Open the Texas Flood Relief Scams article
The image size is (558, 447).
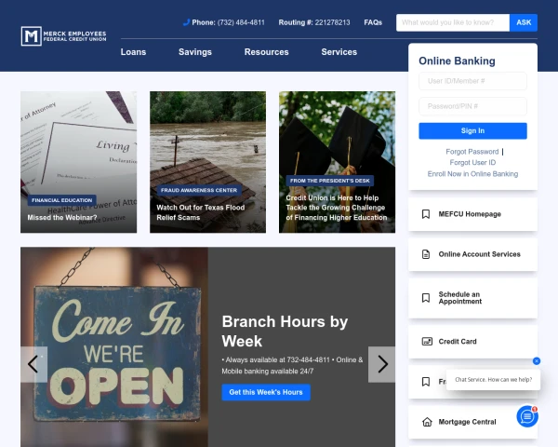pyautogui.click(x=207, y=162)
